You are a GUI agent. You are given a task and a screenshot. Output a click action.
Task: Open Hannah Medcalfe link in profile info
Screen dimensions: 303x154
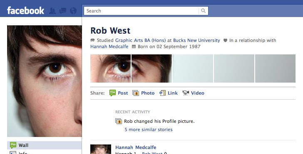pos(109,46)
